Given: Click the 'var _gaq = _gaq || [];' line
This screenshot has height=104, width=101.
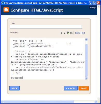Looking at the screenshot, I should tap(28, 41).
